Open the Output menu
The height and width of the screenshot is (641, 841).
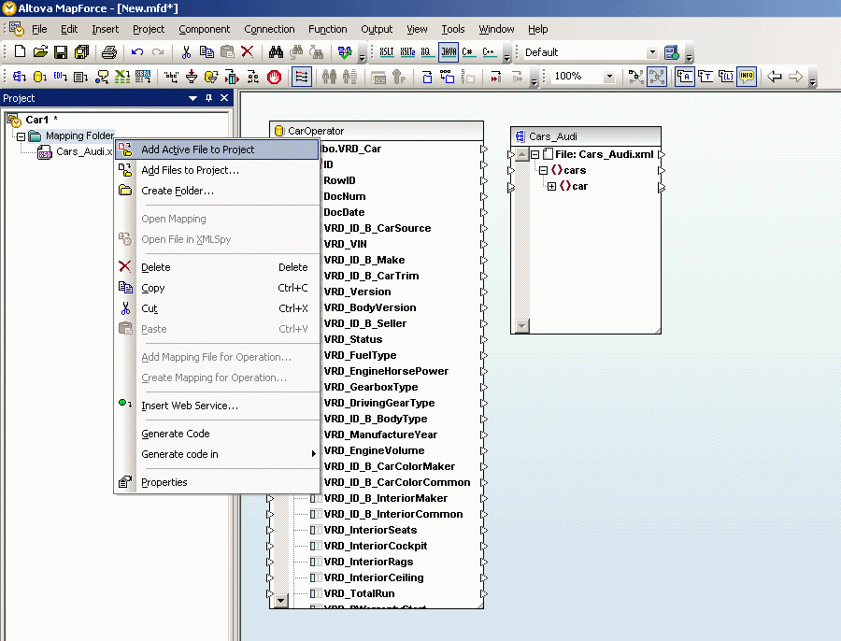377,29
